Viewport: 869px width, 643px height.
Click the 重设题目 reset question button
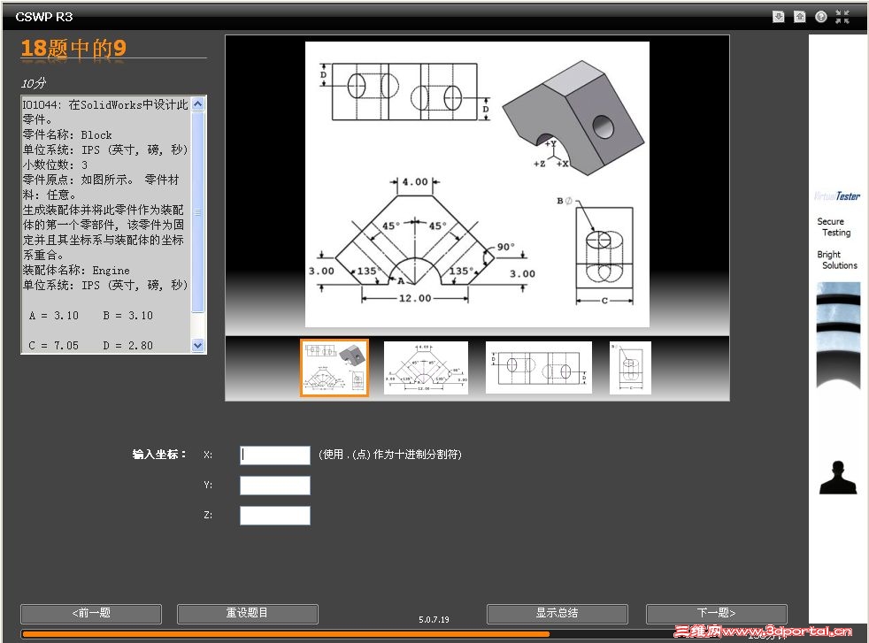tap(247, 614)
